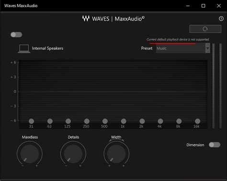This screenshot has width=227, height=181.
Task: Click the Dimension label
Action: (195, 145)
